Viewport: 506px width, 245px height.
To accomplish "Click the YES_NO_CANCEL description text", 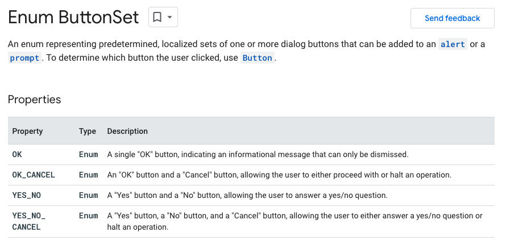I will tap(295, 222).
